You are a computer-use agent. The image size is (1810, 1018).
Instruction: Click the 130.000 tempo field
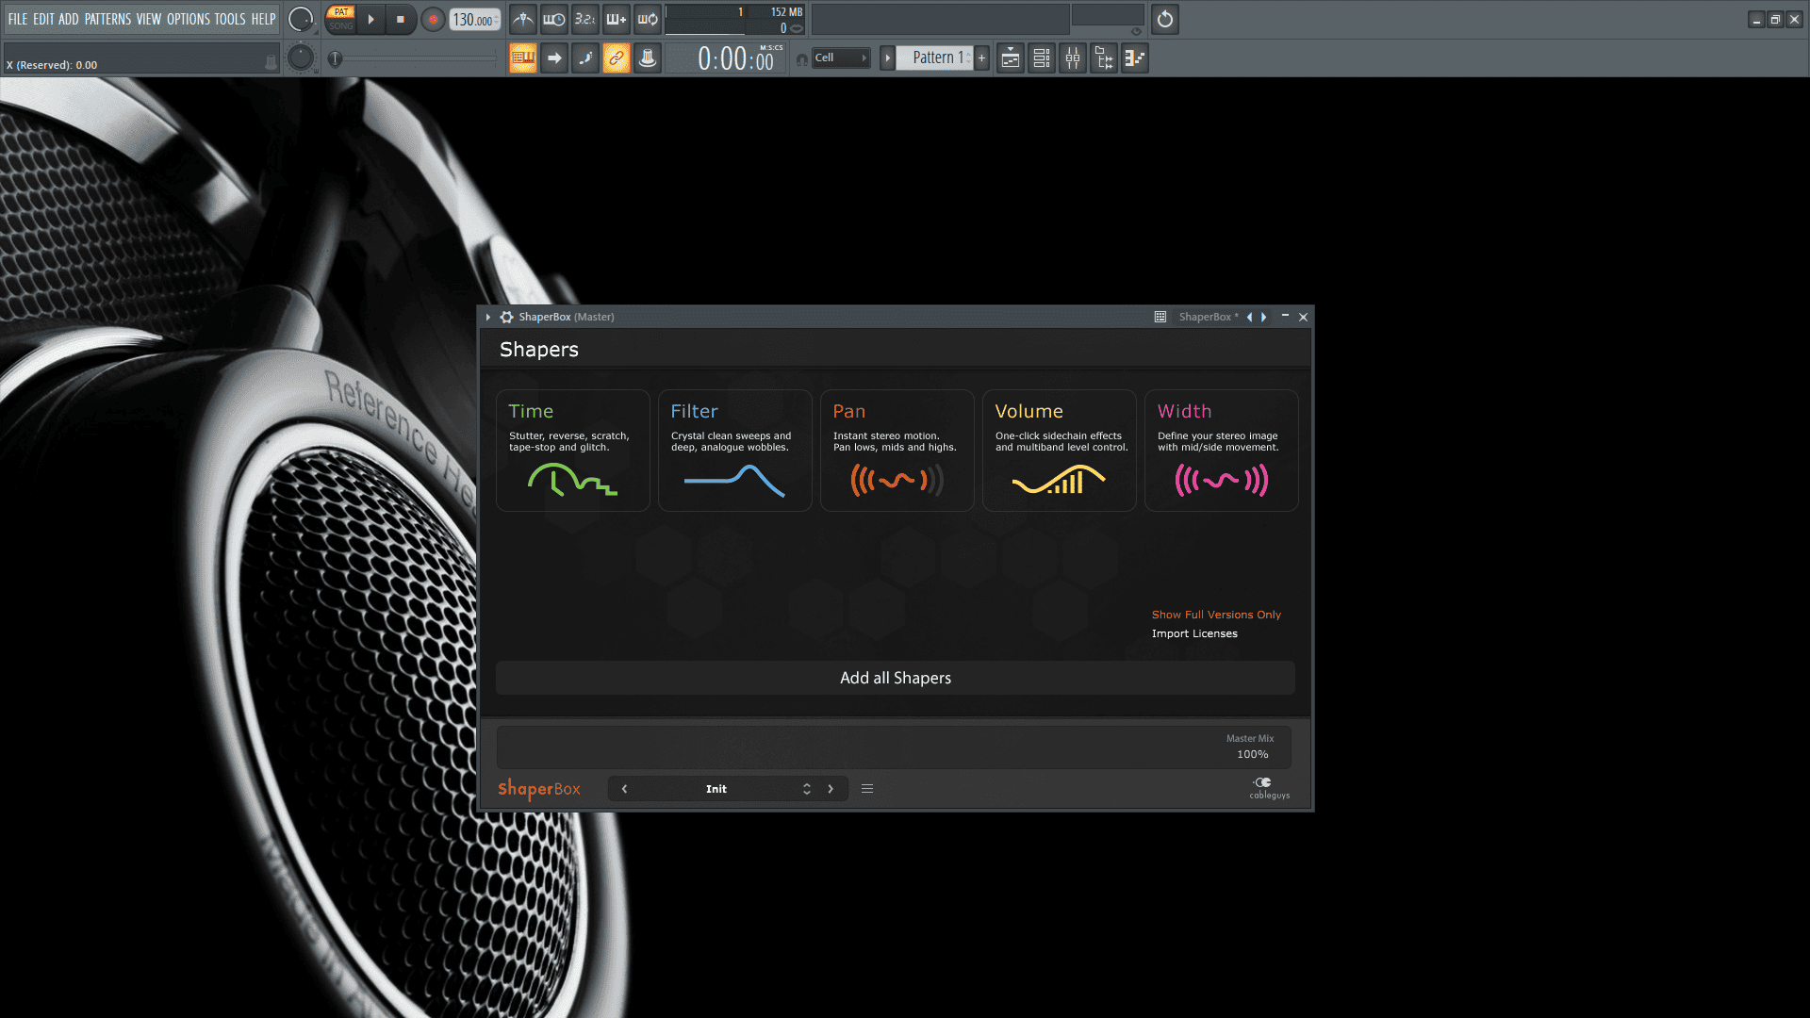click(x=474, y=20)
